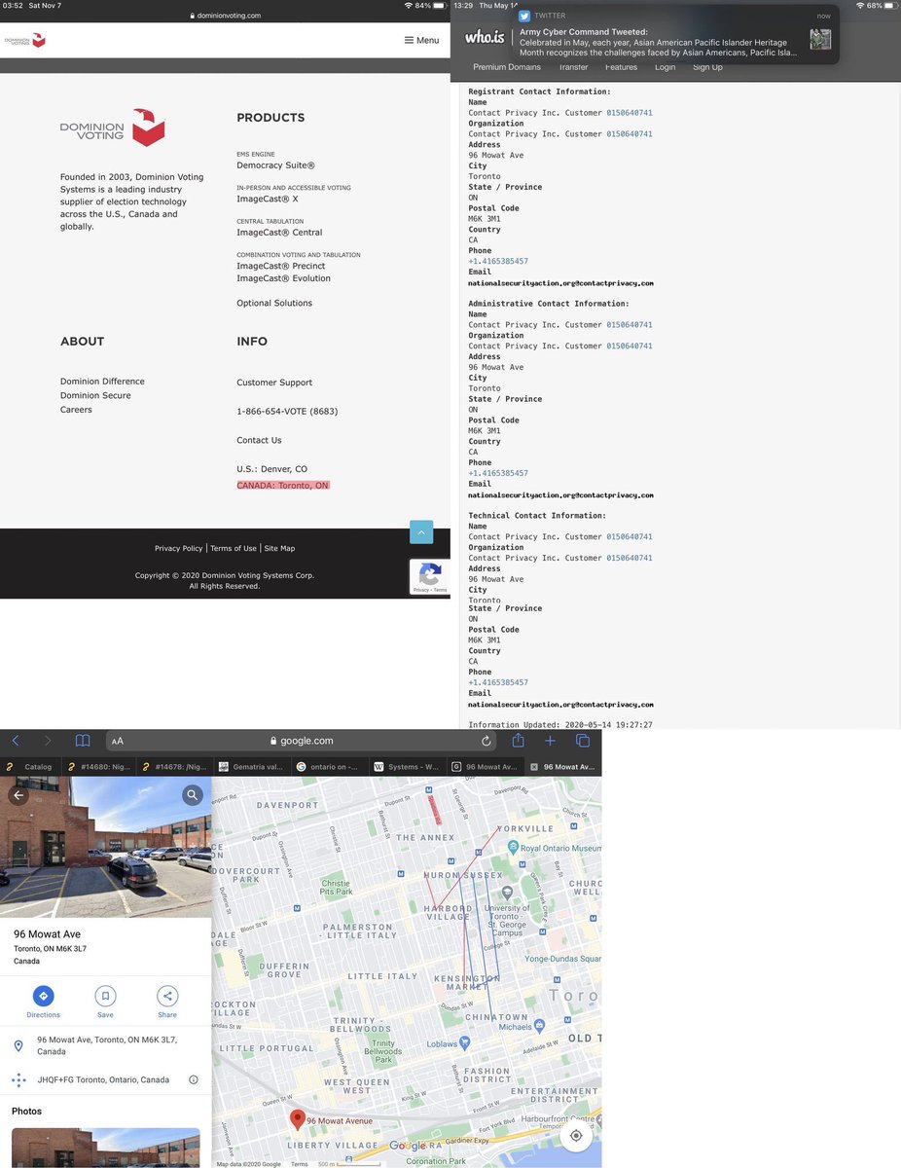The width and height of the screenshot is (901, 1168).
Task: Open ImageCast Evolution product link
Action: click(283, 278)
